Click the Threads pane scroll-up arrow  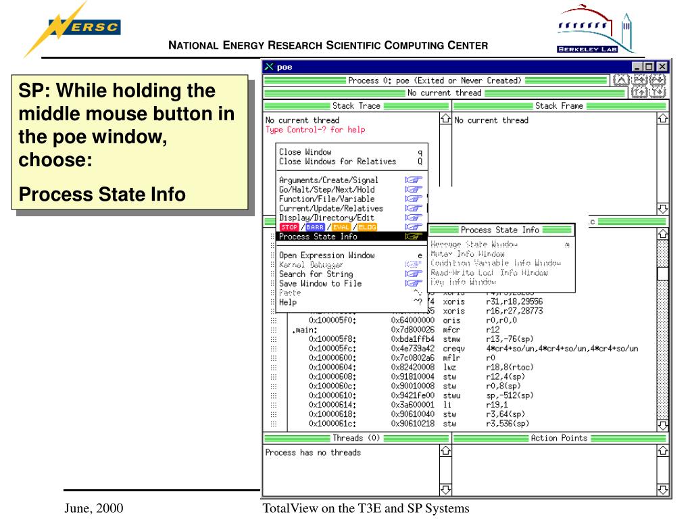pos(445,451)
